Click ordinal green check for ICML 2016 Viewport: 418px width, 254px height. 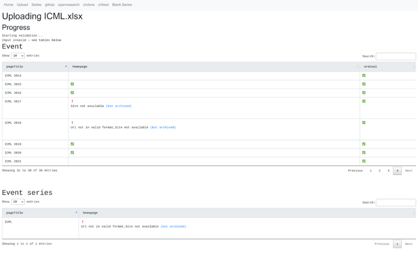pyautogui.click(x=364, y=93)
